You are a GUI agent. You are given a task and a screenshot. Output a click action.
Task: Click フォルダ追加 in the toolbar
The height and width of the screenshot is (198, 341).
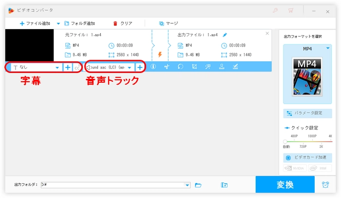tap(80, 23)
